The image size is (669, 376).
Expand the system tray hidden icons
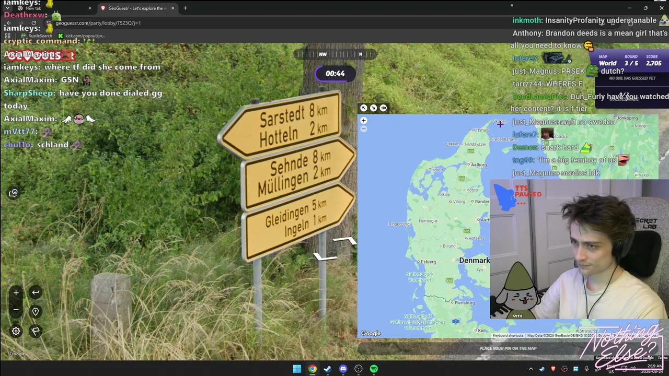[x=531, y=369]
